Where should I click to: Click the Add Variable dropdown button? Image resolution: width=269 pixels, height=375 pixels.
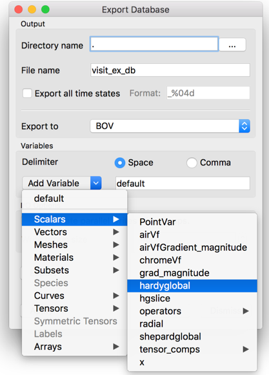click(62, 183)
